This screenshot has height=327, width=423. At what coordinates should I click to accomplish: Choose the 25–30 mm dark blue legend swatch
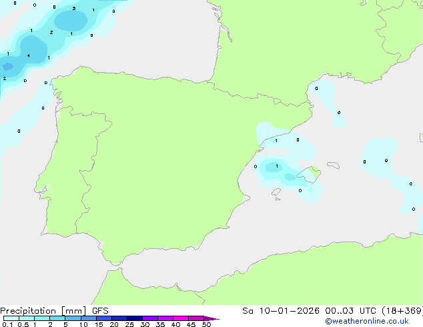(x=135, y=318)
